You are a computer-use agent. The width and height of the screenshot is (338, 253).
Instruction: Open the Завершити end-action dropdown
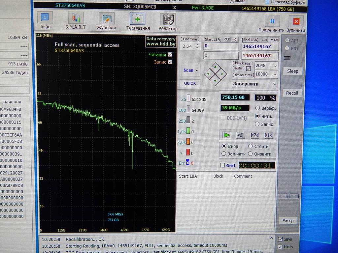275,84
